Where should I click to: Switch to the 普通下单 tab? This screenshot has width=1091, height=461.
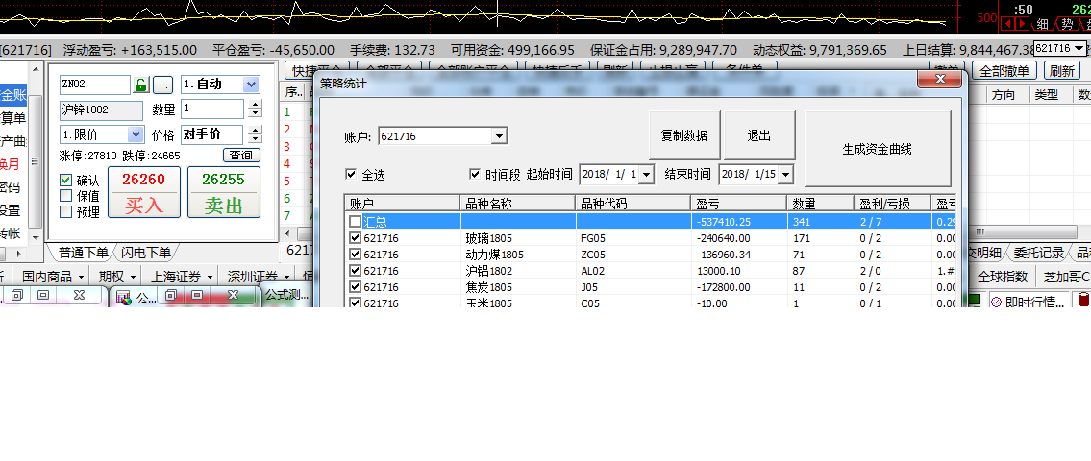pos(83,253)
